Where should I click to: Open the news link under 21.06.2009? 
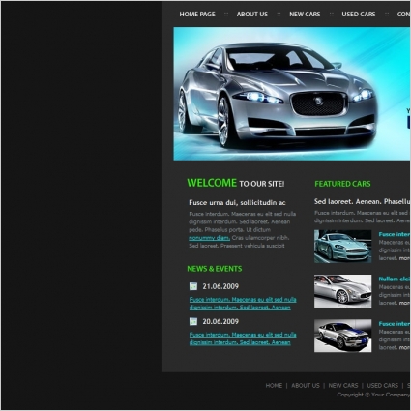[x=243, y=304]
